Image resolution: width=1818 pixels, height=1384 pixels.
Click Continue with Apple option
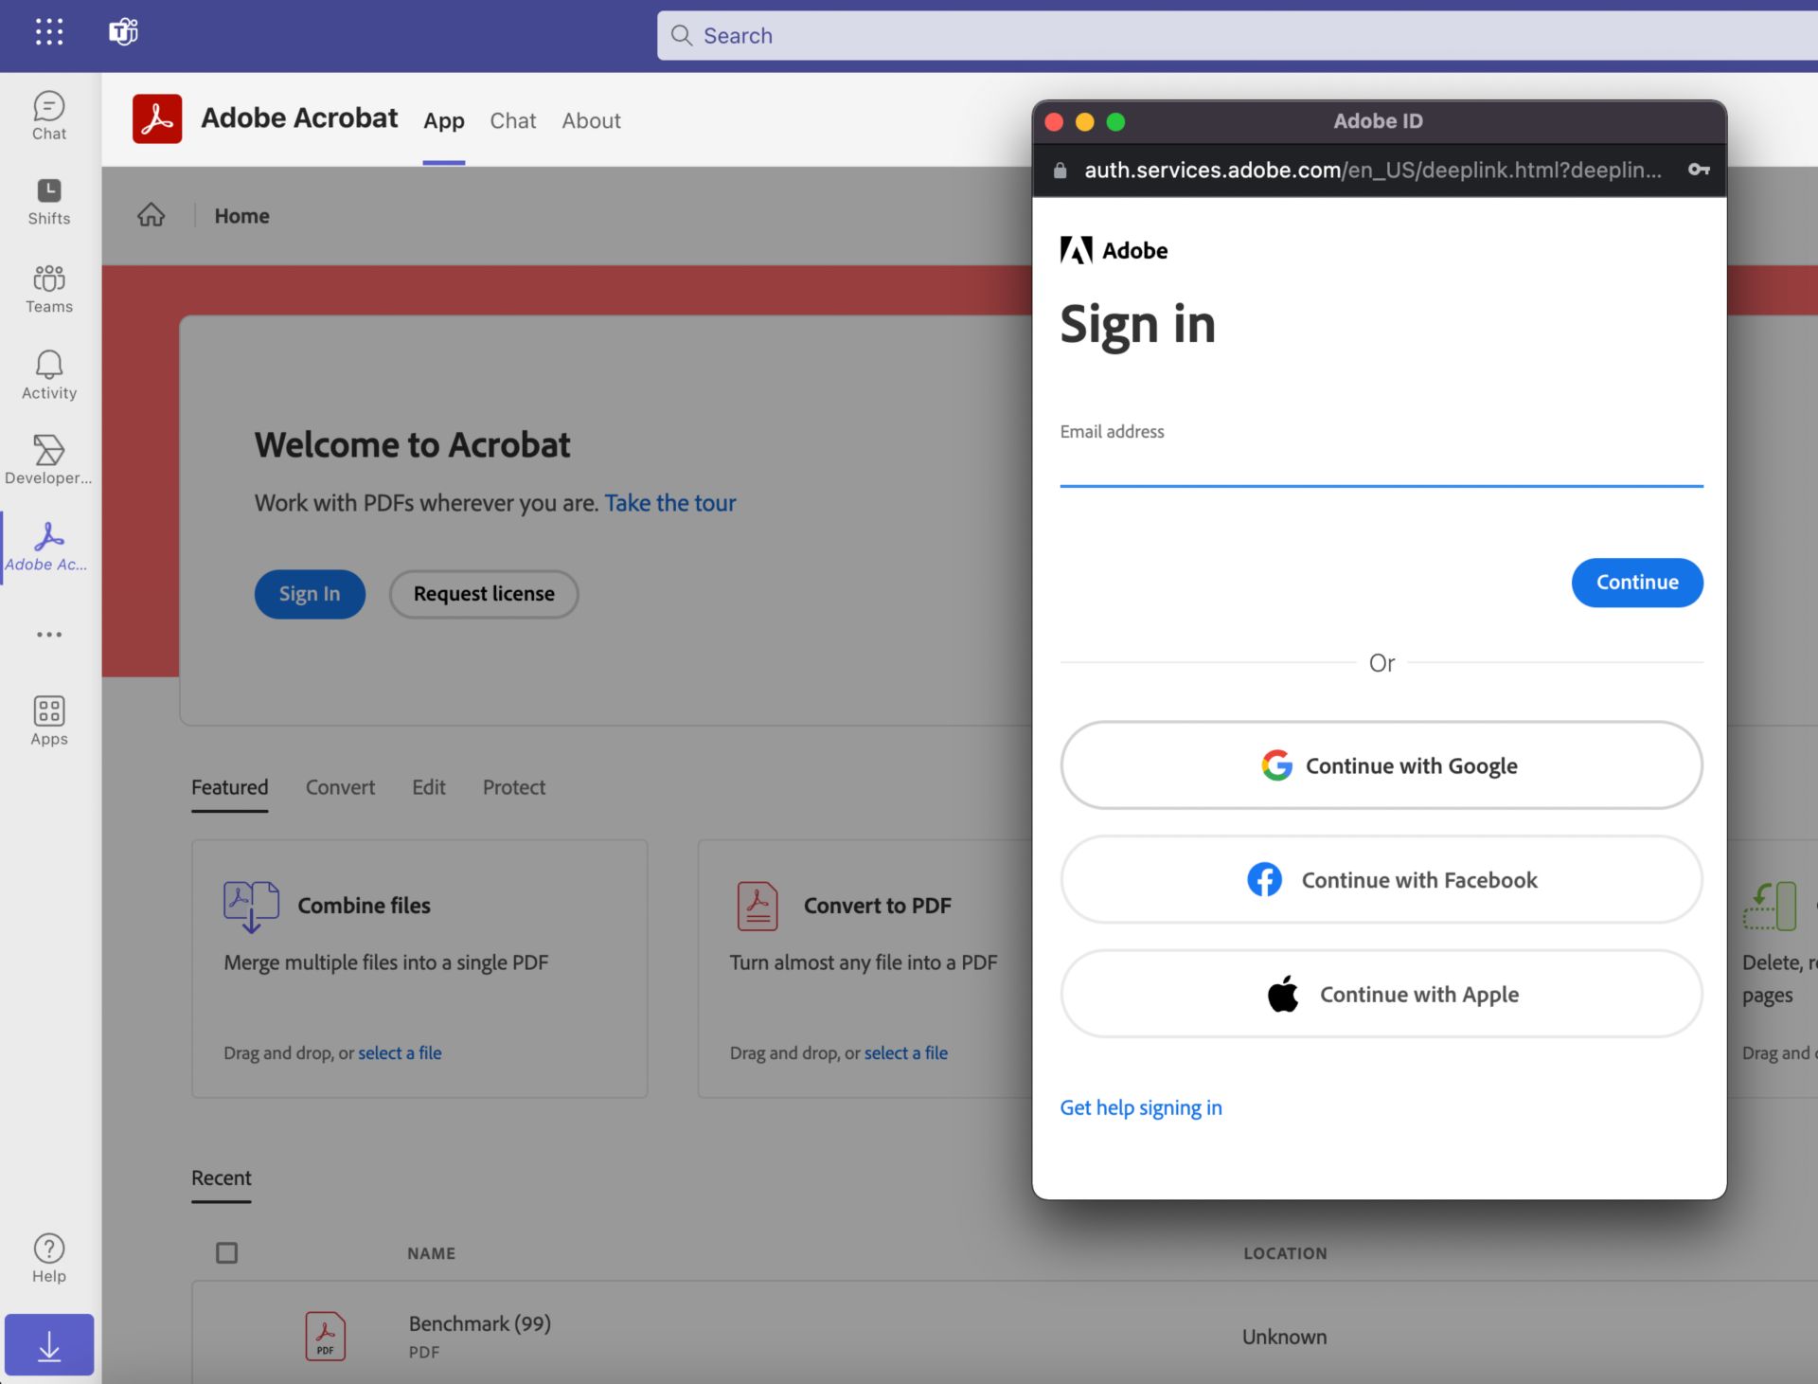tap(1382, 993)
